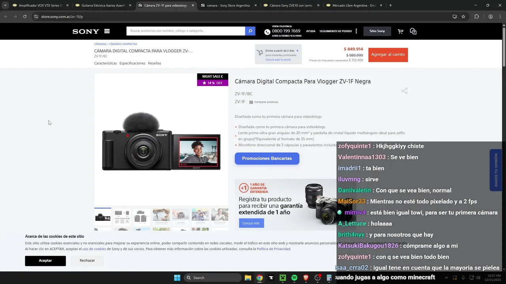Click Agregar al carrito button
Screen dimensions: 506x284
388,55
